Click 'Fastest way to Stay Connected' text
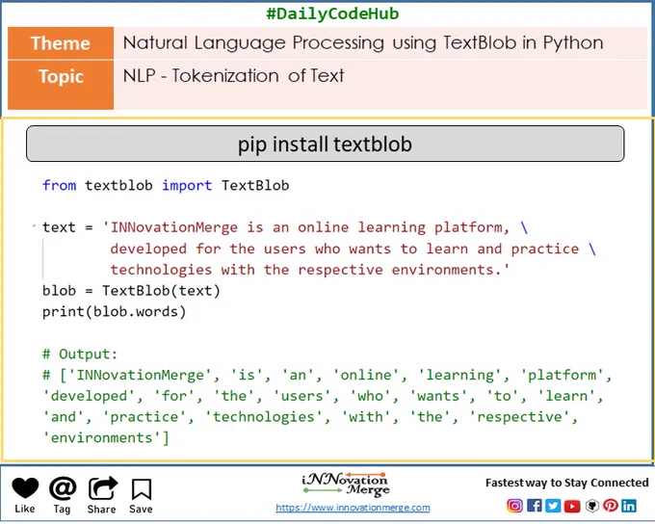The image size is (655, 524). (566, 483)
